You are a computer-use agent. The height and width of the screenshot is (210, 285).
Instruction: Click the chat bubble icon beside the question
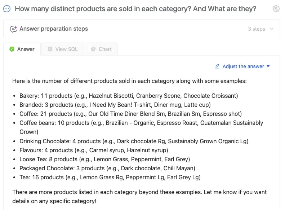[7, 9]
